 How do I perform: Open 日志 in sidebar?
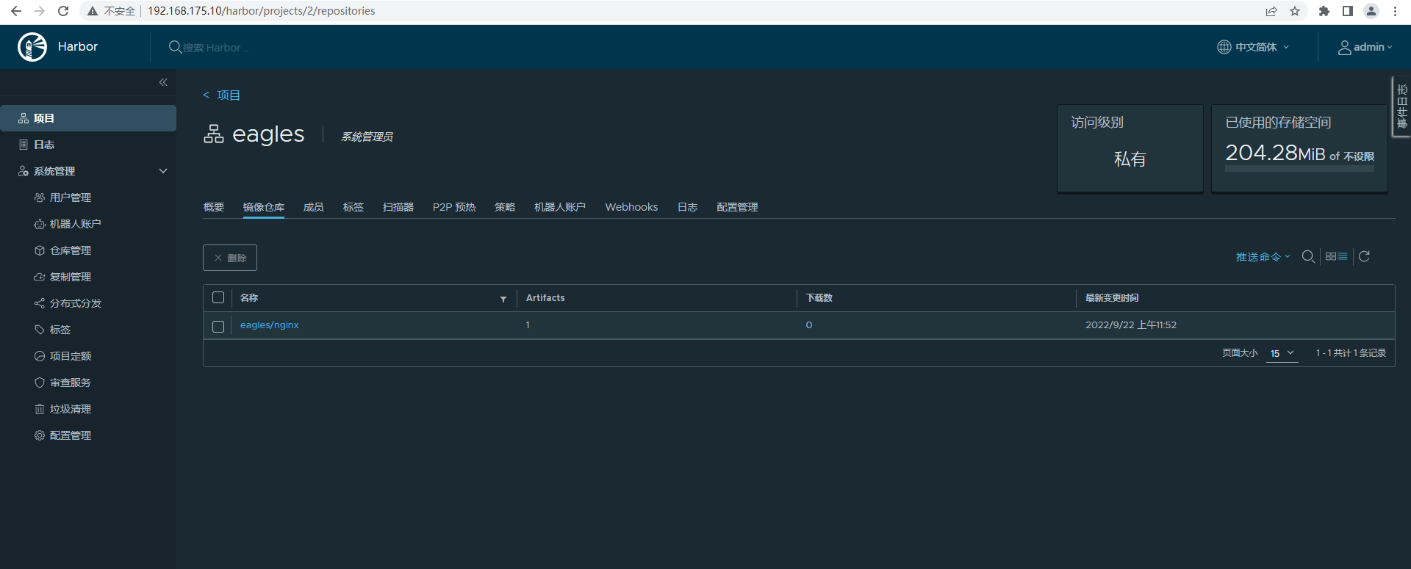pyautogui.click(x=44, y=145)
